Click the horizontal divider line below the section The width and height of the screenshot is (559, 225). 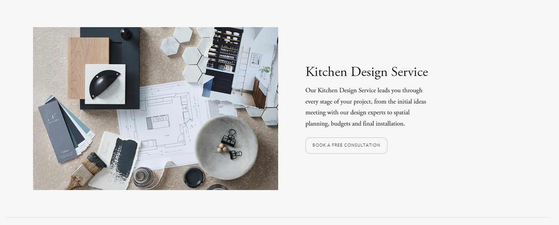coord(278,217)
